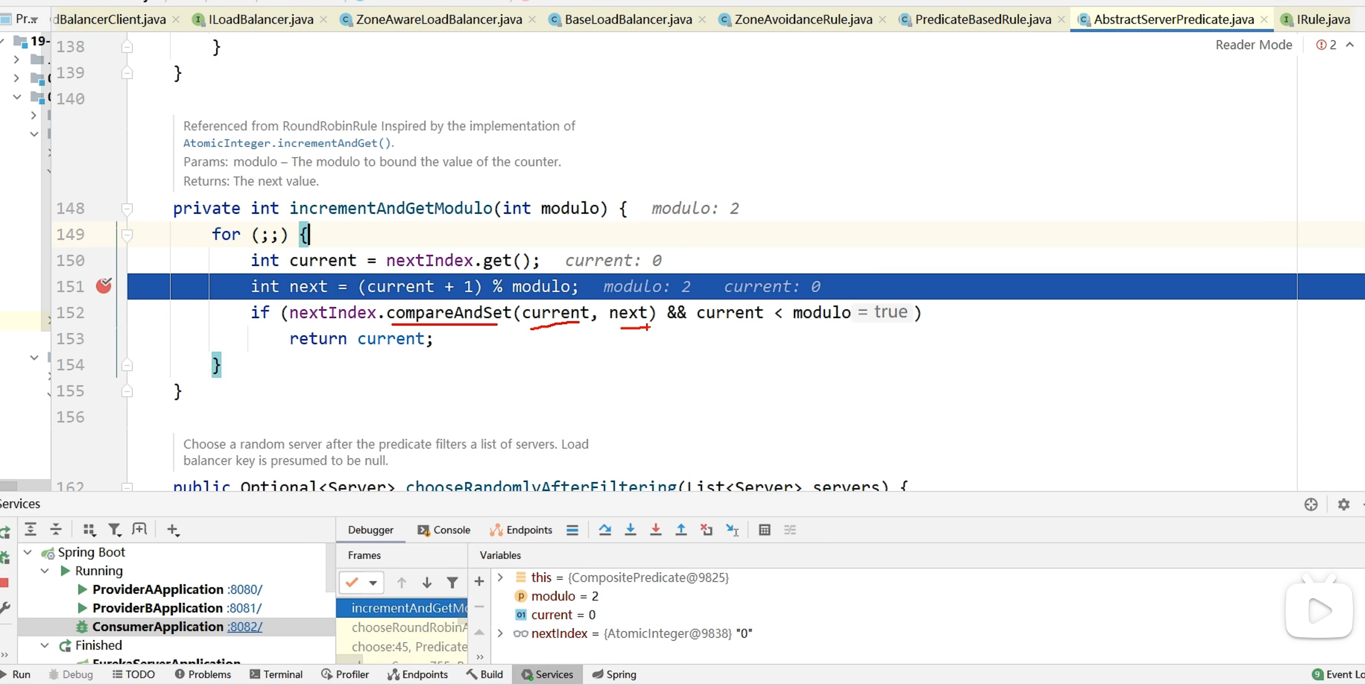Open Services panel gear settings

coord(1343,504)
